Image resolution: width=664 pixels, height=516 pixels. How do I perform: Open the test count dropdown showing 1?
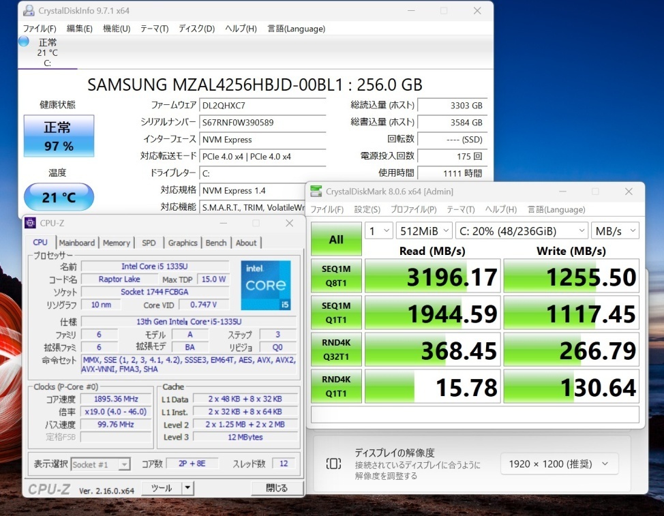tap(378, 231)
